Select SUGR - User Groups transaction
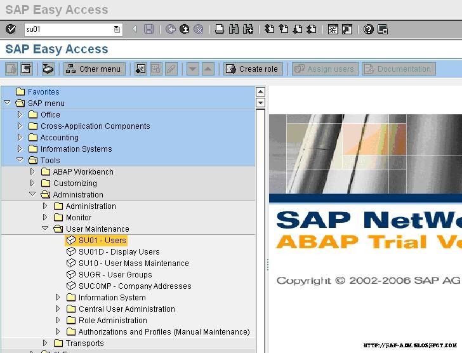This screenshot has width=462, height=353. [x=115, y=275]
